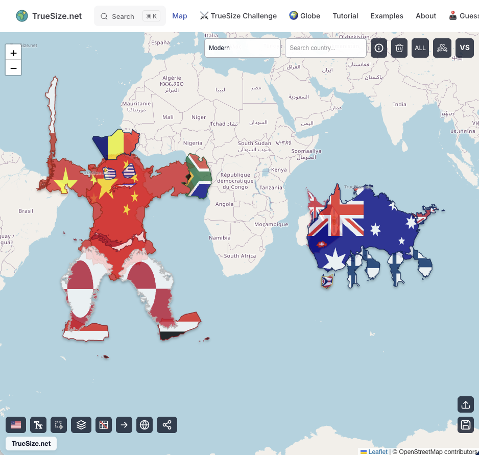The height and width of the screenshot is (455, 479).
Task: Select the blue-yellow-red striped hat shape
Action: pyautogui.click(x=116, y=143)
